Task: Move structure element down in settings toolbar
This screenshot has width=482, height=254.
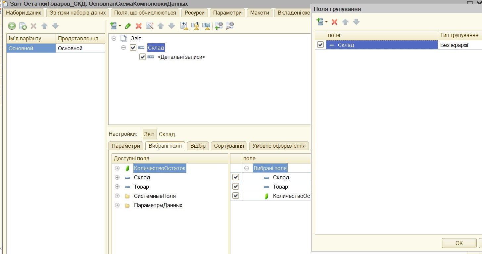Action: pyautogui.click(x=171, y=25)
